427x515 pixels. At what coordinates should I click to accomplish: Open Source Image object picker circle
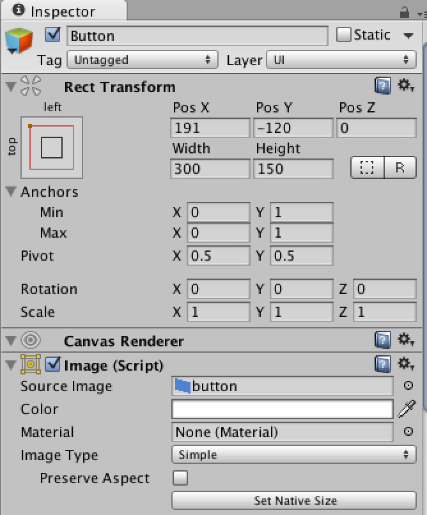click(x=408, y=385)
